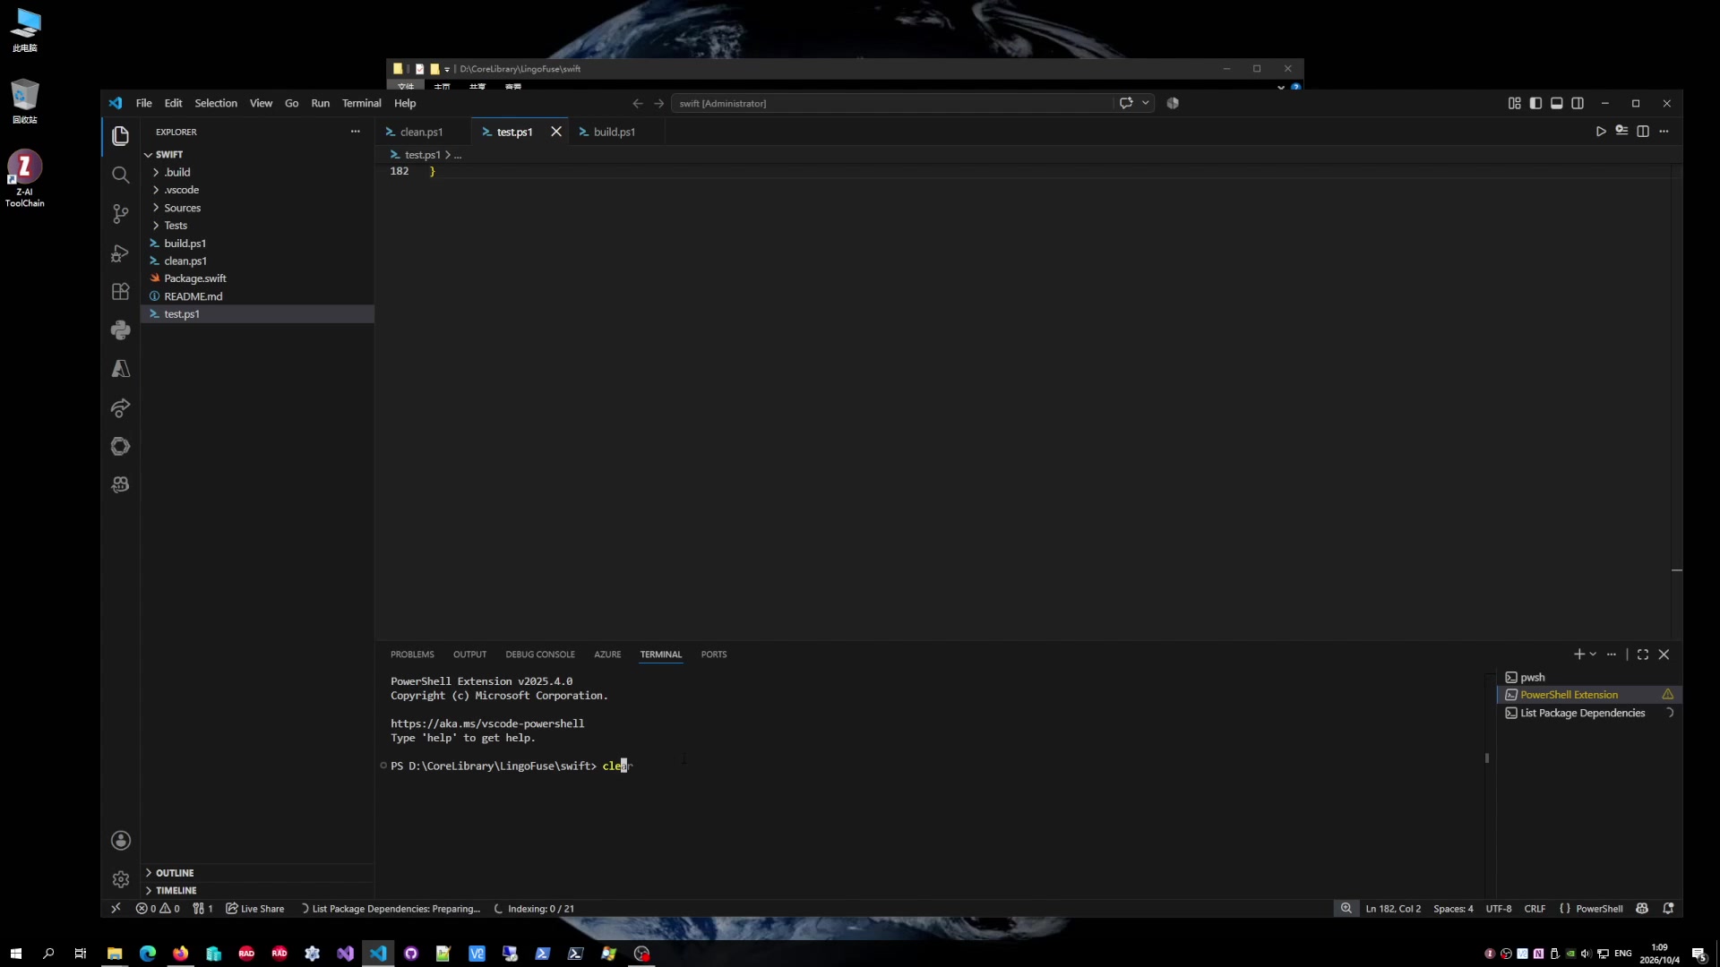The width and height of the screenshot is (1720, 967).
Task: Open Explorer views and more actions ellipsis
Action: click(x=355, y=132)
